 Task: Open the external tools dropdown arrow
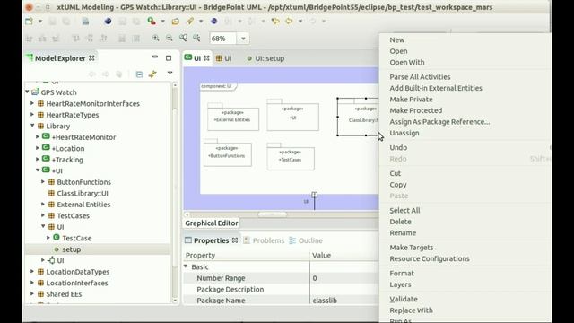pyautogui.click(x=162, y=22)
